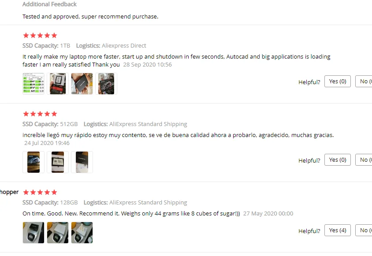
Task: Click the star rating of the 1TB review
Action: [x=40, y=35]
